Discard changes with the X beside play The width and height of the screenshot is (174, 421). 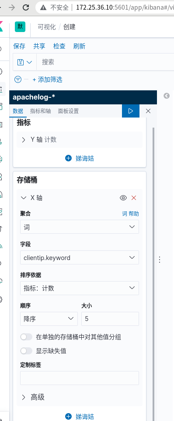148,111
